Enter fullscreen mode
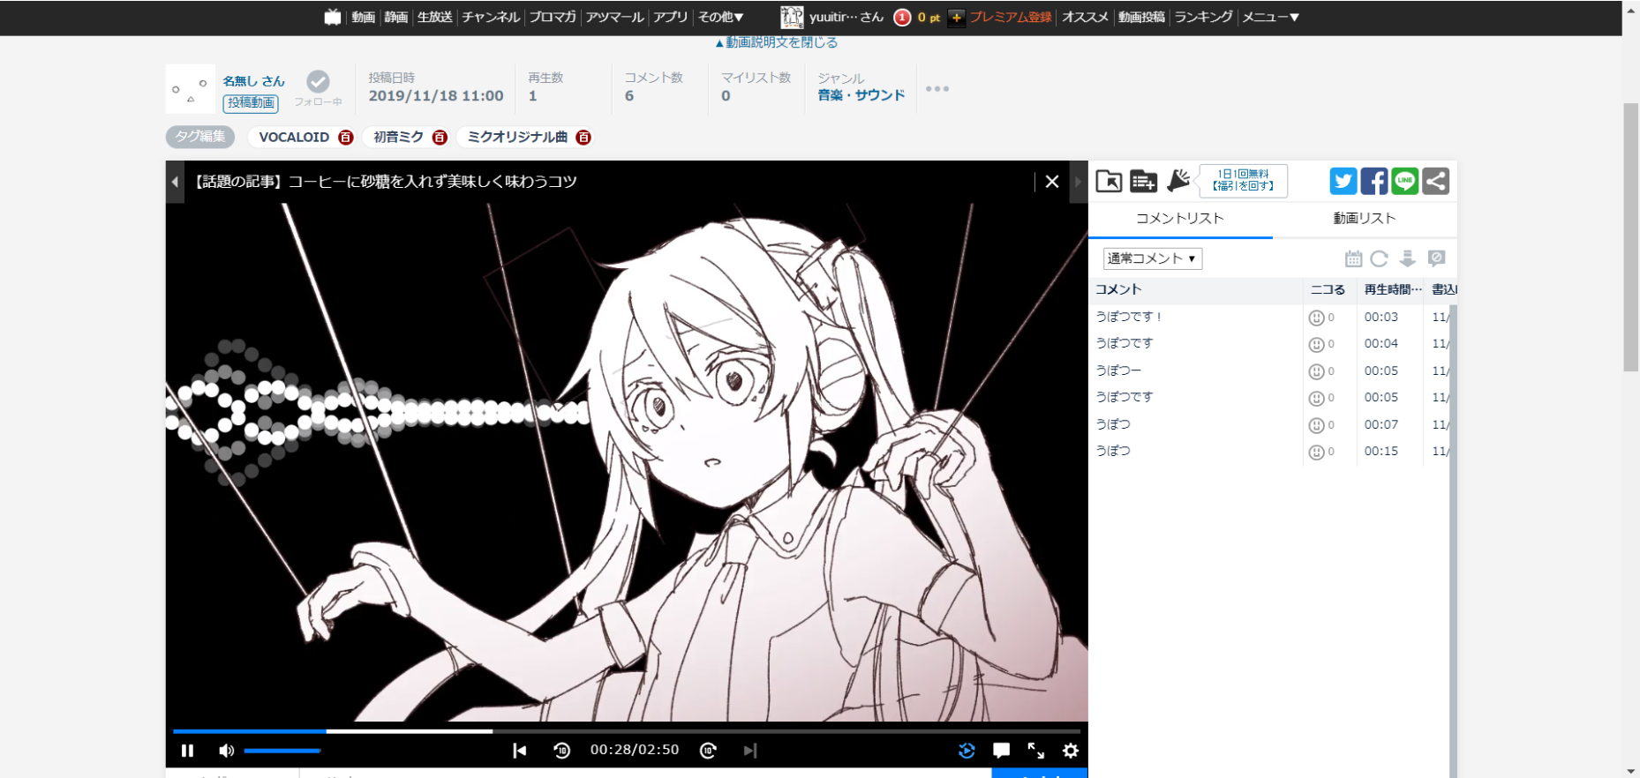1640x778 pixels. pyautogui.click(x=1036, y=751)
